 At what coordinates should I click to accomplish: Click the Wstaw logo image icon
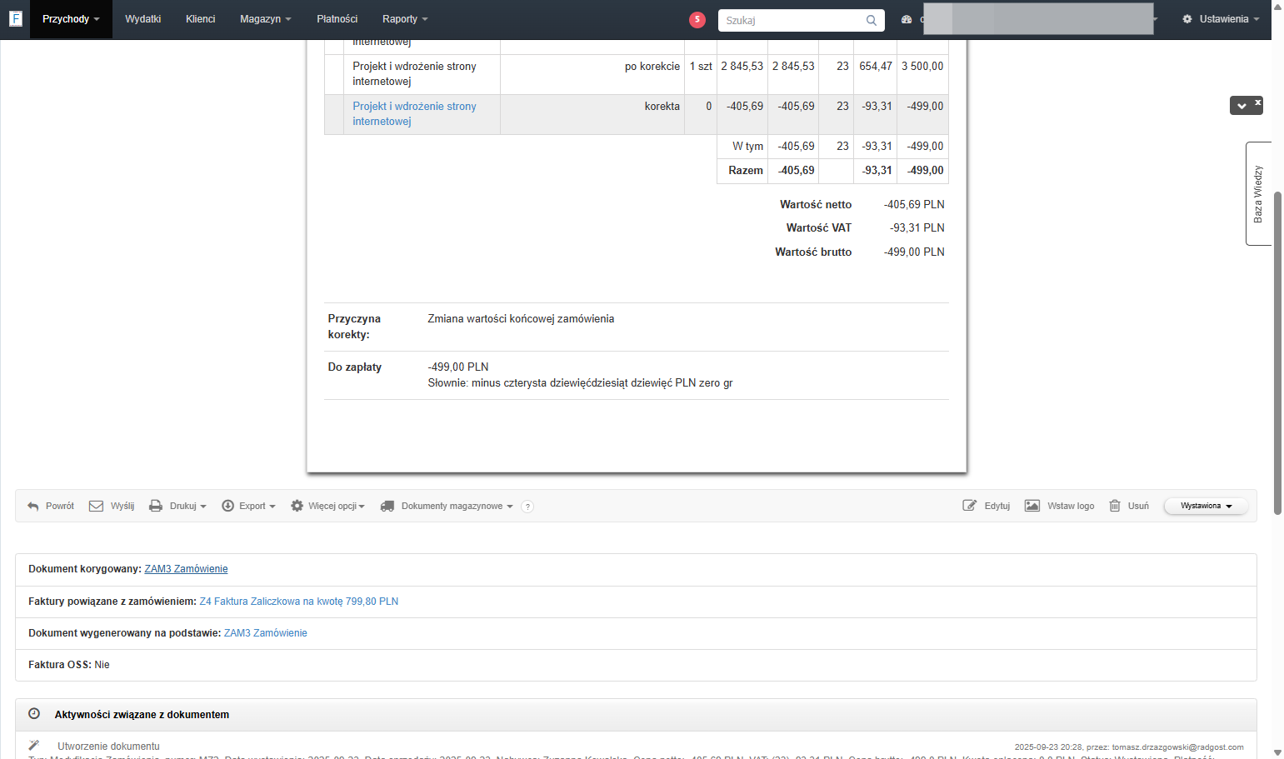[x=1032, y=506]
